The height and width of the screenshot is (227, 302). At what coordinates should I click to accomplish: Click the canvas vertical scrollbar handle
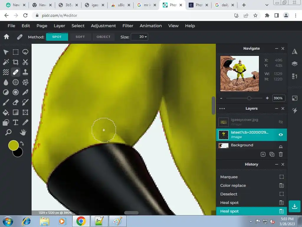pyautogui.click(x=214, y=106)
